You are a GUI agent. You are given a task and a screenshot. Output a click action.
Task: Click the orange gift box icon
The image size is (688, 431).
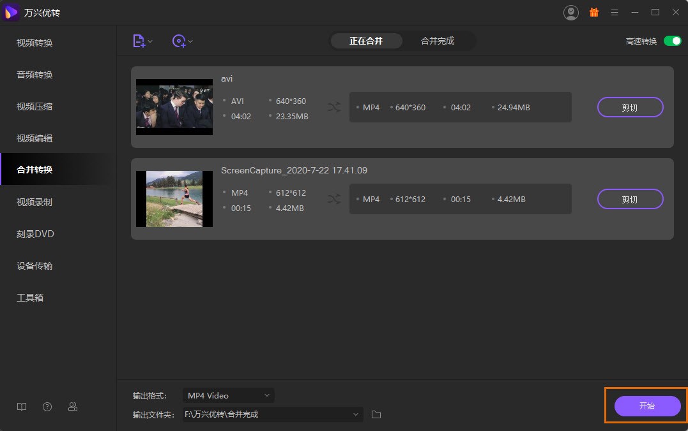(x=593, y=12)
